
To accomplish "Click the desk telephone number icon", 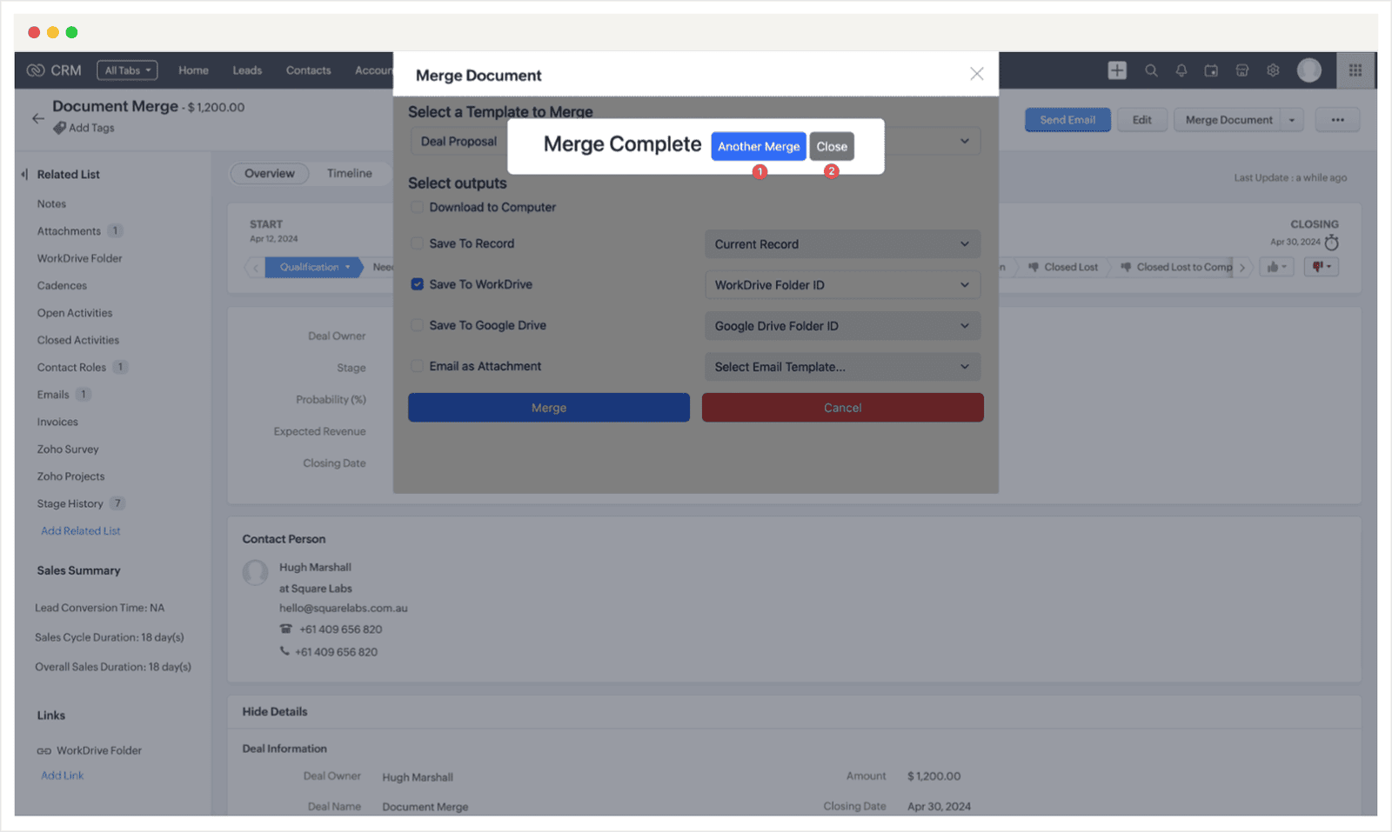I will [x=285, y=629].
